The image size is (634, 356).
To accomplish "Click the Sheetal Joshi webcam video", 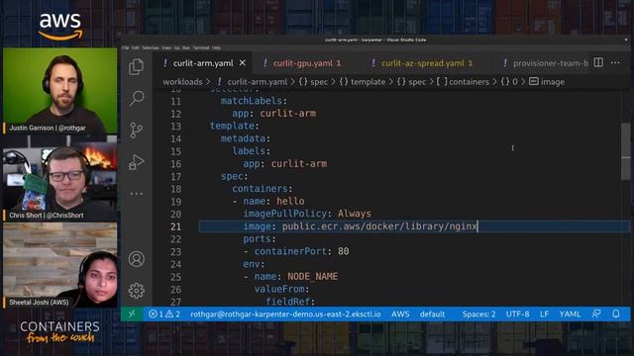I will coord(59,265).
